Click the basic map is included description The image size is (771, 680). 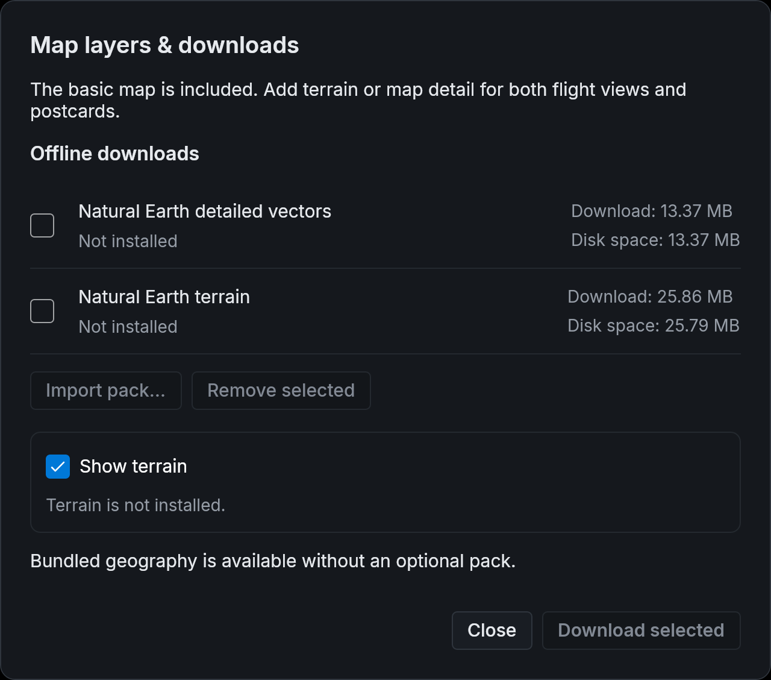(358, 100)
